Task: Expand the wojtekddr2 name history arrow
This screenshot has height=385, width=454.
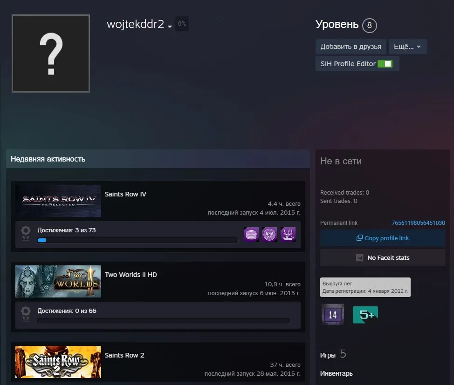Action: tap(170, 27)
